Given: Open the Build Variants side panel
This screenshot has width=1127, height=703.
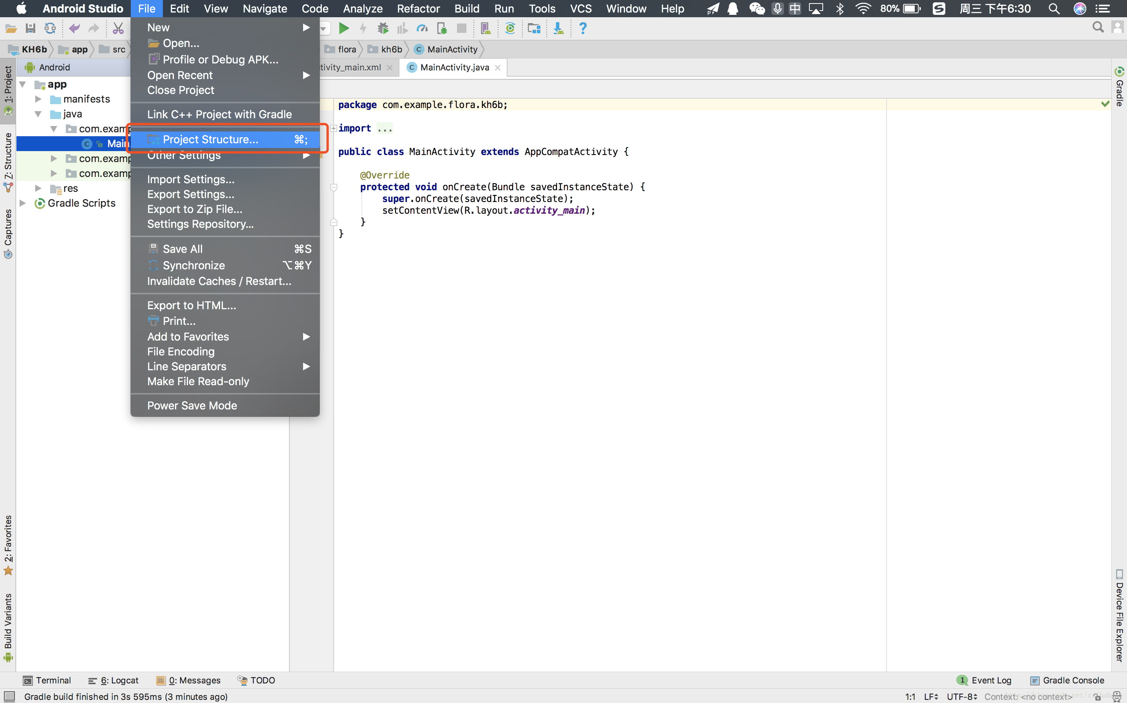Looking at the screenshot, I should [8, 628].
